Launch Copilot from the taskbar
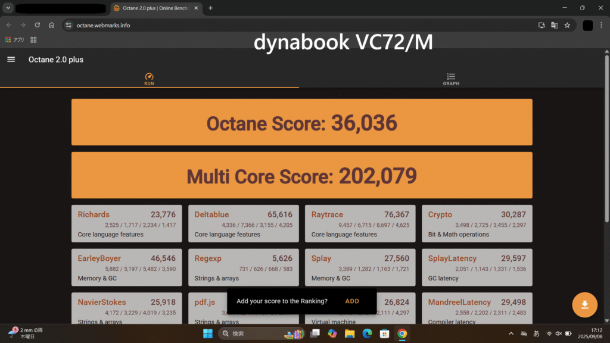610x343 pixels. (332, 333)
